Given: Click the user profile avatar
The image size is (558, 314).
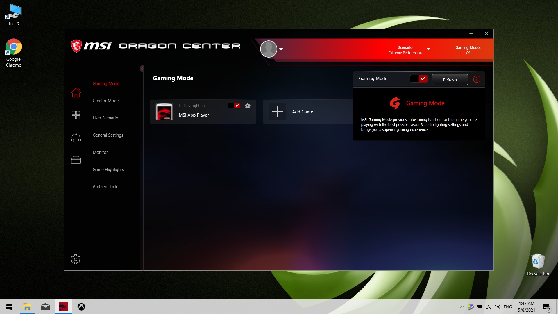Looking at the screenshot, I should [269, 49].
